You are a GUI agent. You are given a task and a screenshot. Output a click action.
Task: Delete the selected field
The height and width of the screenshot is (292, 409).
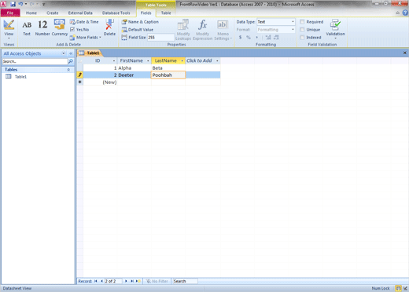(x=109, y=28)
